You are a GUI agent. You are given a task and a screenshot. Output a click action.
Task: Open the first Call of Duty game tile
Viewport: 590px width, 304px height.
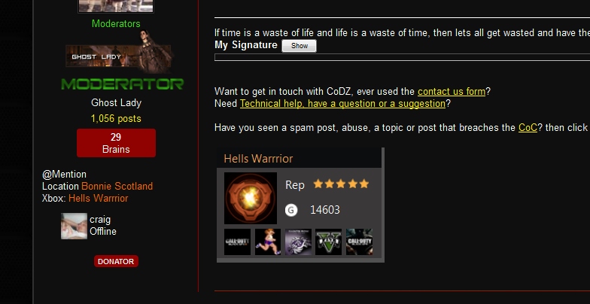pos(238,242)
